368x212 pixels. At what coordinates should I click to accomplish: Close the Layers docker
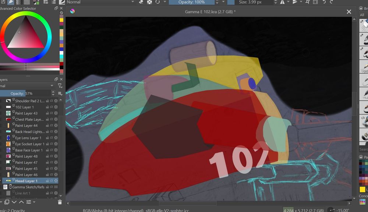tap(61, 79)
